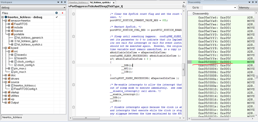Select the source folder
Viewport: 258px width, 122px height.
[15, 82]
